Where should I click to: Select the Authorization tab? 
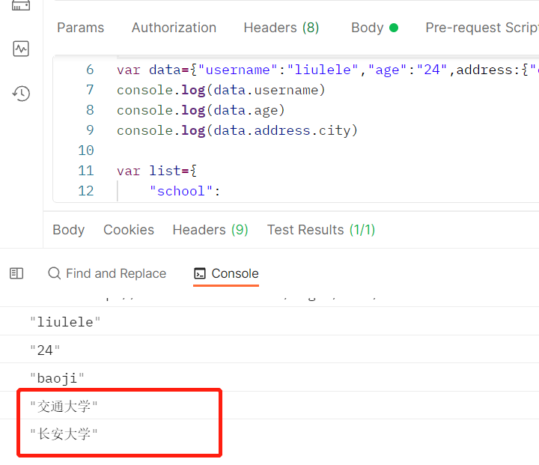tap(174, 28)
